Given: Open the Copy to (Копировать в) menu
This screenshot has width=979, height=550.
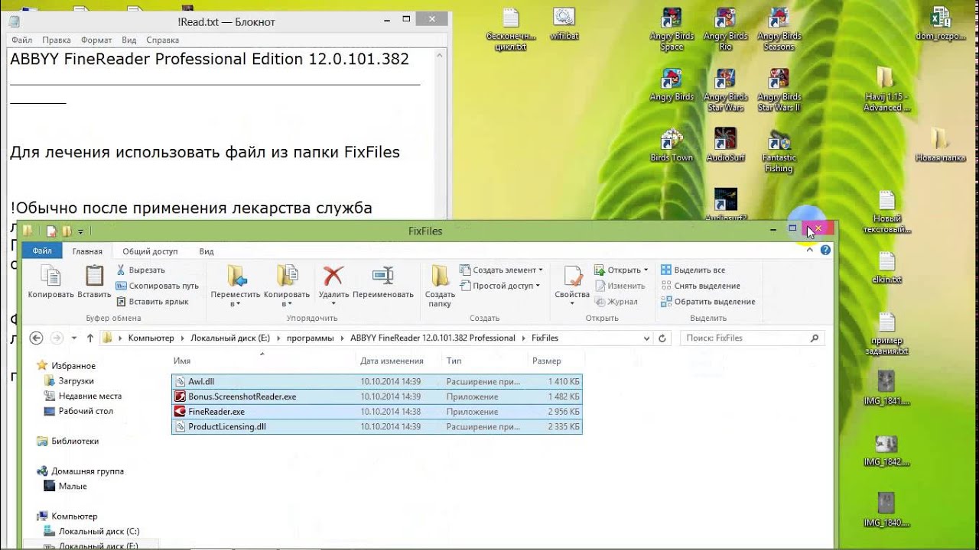Looking at the screenshot, I should click(287, 286).
